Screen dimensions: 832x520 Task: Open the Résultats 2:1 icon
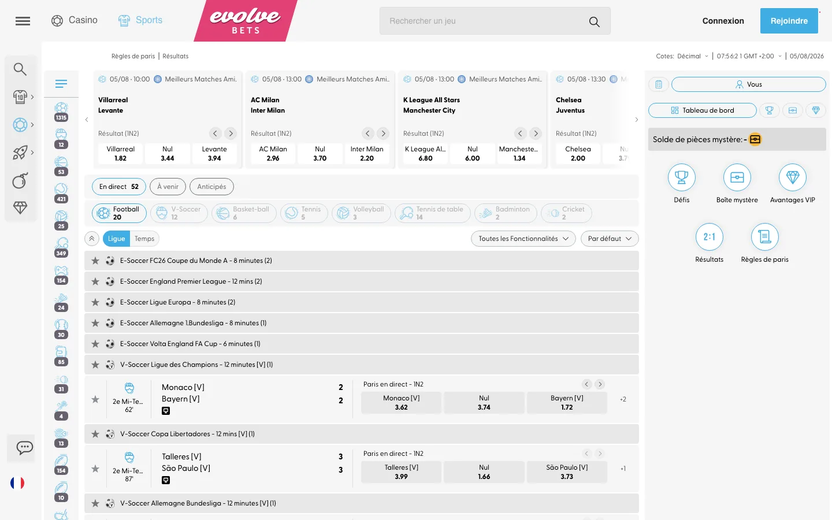[x=710, y=237]
